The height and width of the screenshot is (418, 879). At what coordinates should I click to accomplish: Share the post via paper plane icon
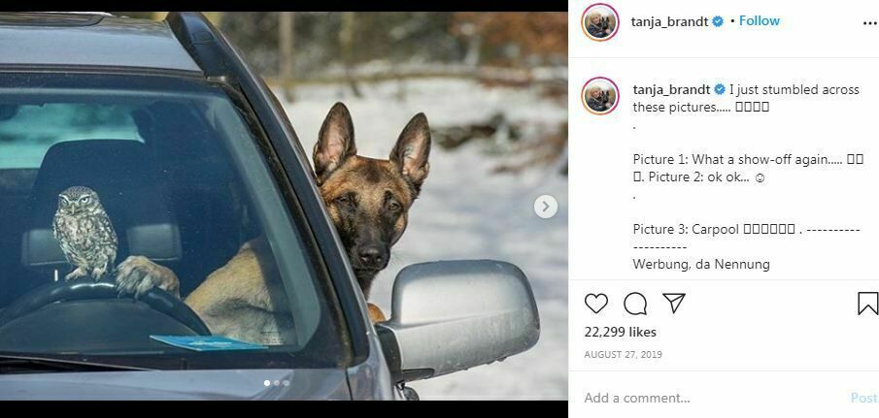point(674,304)
